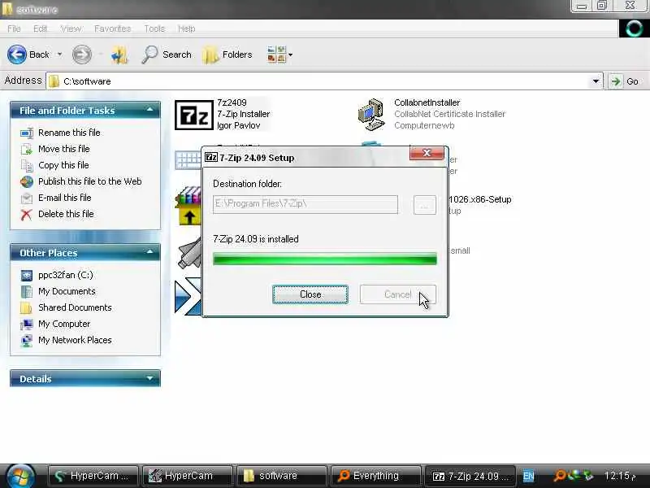Click Publish this file to the Web
Screen dimensions: 650x488
pyautogui.click(x=90, y=181)
